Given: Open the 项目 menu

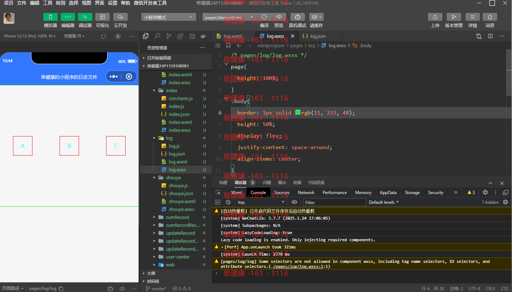Looking at the screenshot, I should pos(8,3).
